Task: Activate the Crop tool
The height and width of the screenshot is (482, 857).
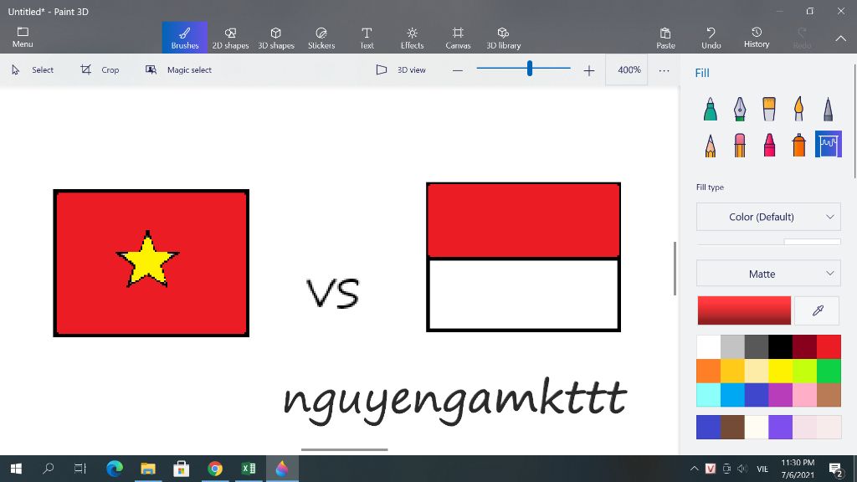Action: click(x=100, y=70)
